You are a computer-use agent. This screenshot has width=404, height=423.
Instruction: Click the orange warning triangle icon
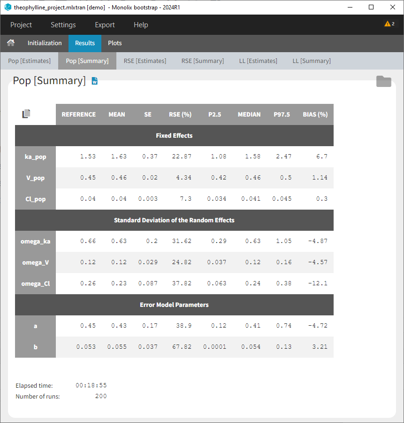coord(387,24)
